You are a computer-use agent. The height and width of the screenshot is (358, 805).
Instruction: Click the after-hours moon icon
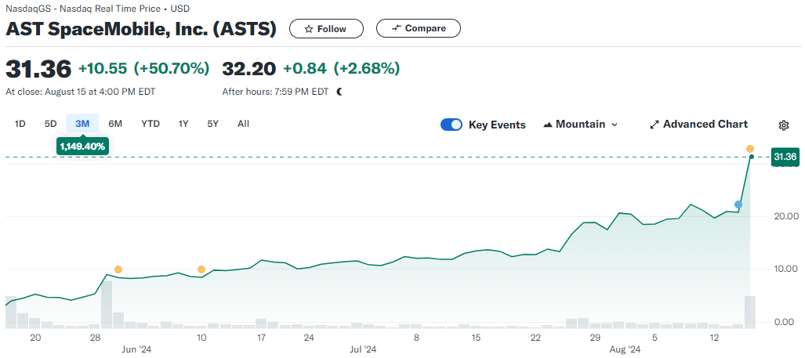tap(339, 92)
